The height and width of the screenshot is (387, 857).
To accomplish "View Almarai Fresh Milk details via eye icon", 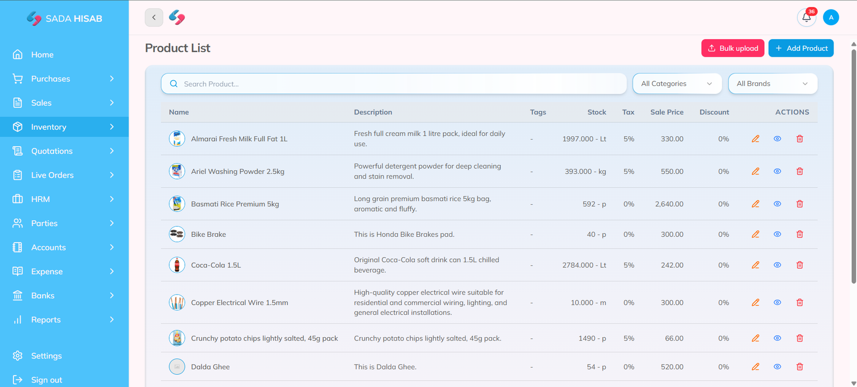I will tap(777, 139).
